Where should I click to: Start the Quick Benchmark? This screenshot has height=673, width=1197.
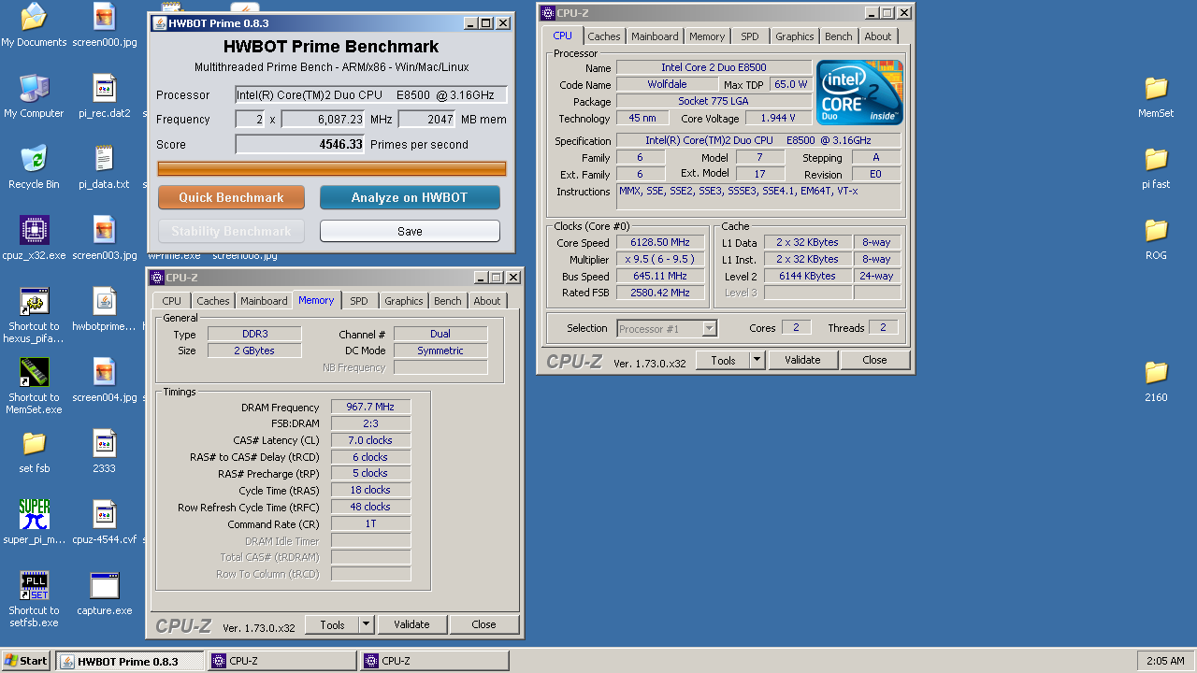tap(231, 197)
